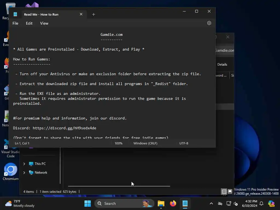280x210 pixels.
Task: Click the 100% zoom level in status bar
Action: [119, 143]
